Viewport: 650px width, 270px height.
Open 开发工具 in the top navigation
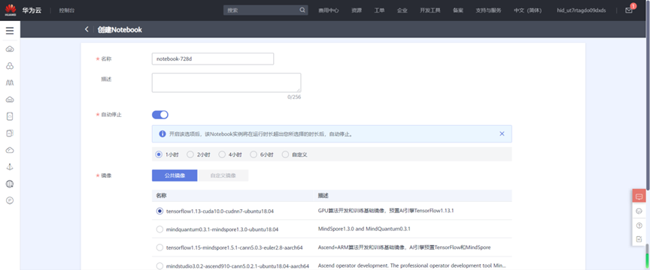[x=430, y=10]
